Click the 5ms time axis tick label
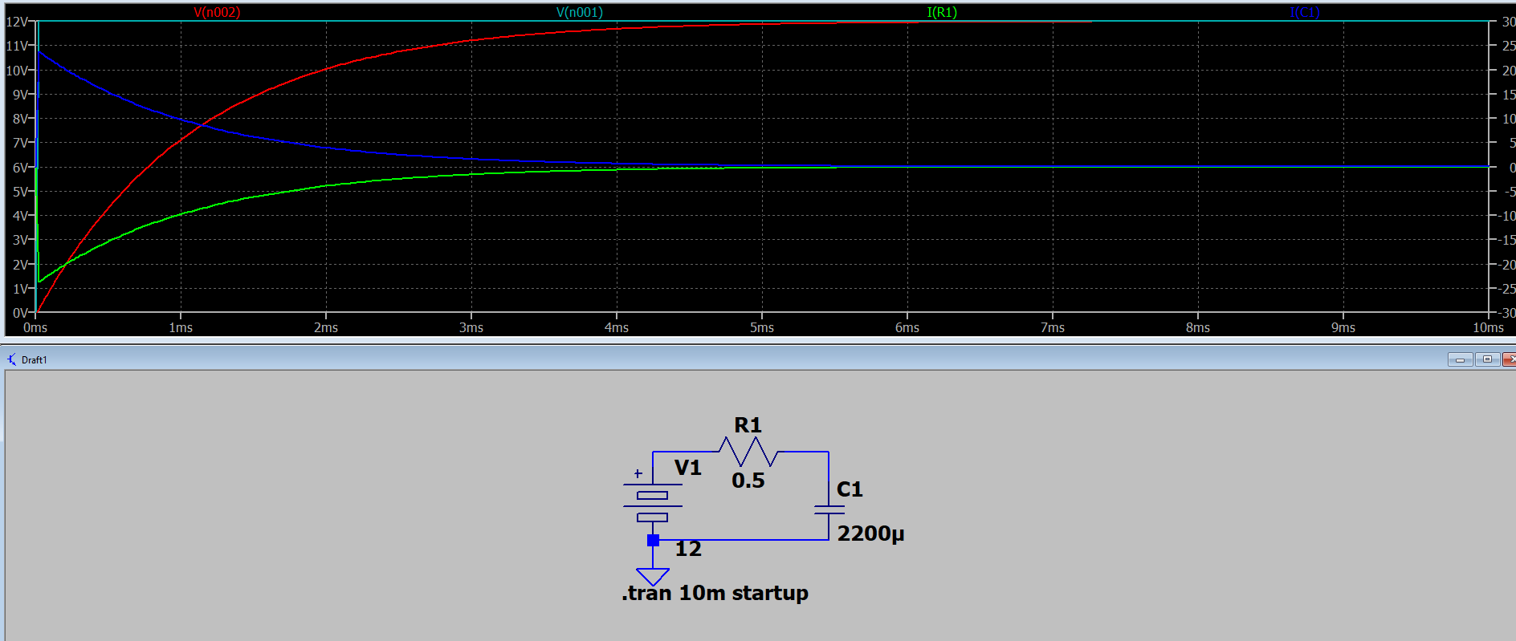Image resolution: width=1516 pixels, height=641 pixels. pyautogui.click(x=761, y=327)
